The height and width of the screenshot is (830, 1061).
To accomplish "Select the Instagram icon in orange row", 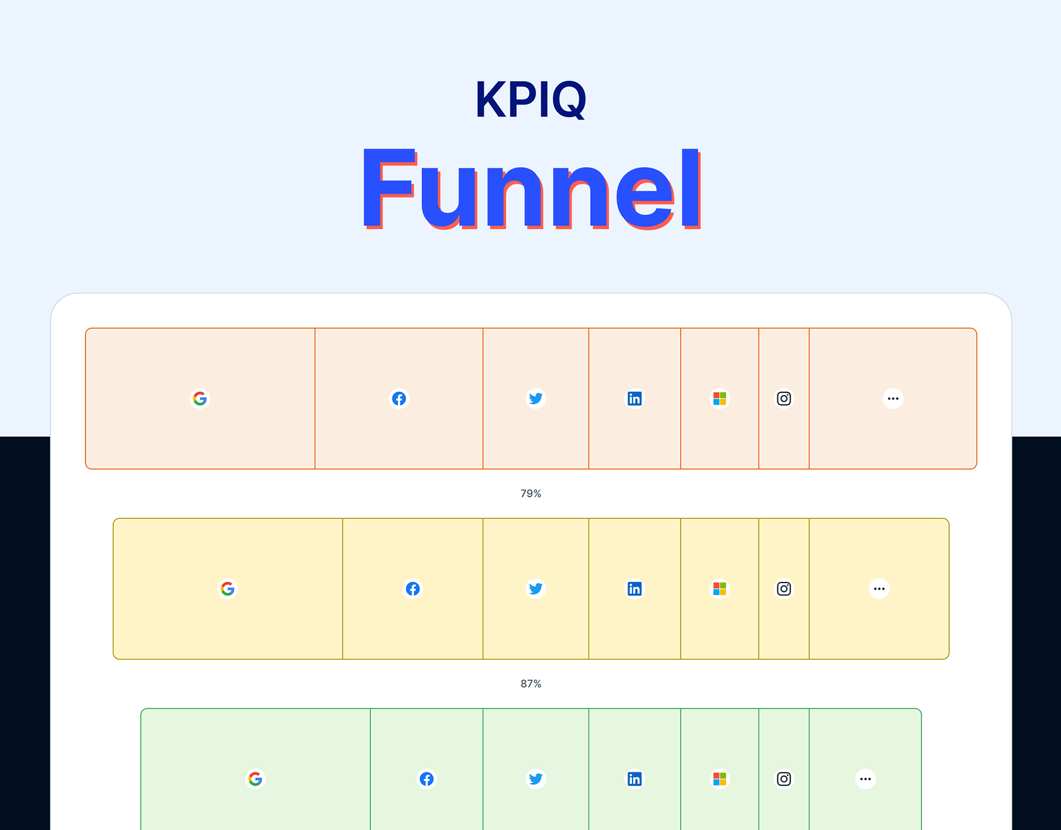I will pyautogui.click(x=784, y=399).
